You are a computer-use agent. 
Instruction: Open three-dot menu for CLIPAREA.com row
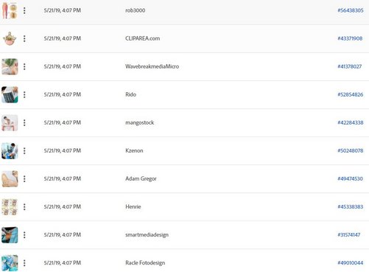24,38
